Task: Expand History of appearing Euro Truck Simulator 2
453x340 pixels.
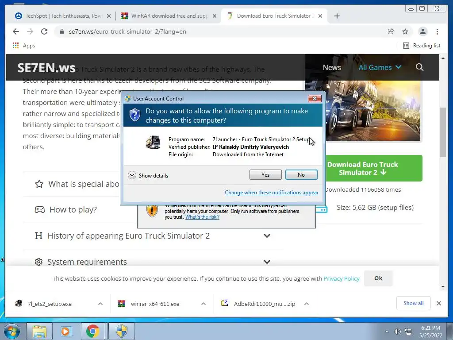Action: coord(153,236)
